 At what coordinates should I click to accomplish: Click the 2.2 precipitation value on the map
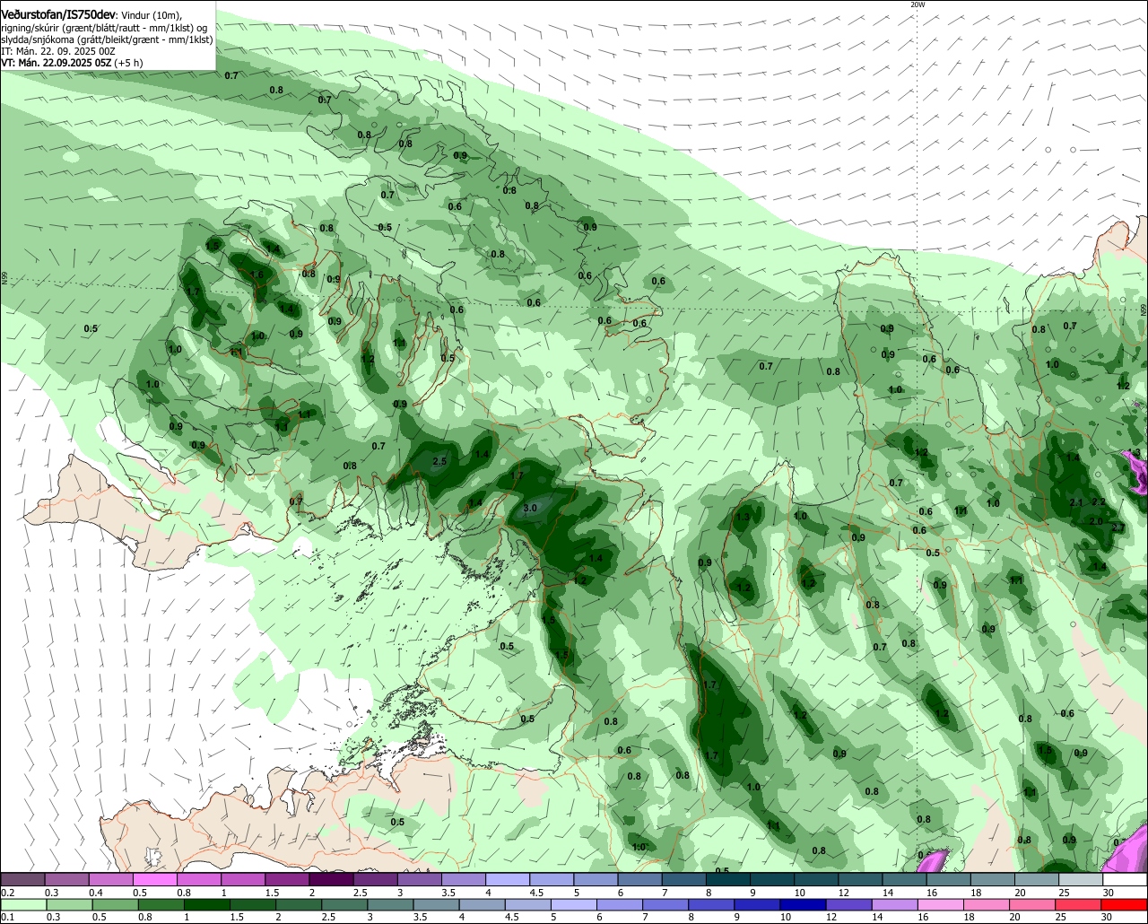[x=1100, y=502]
